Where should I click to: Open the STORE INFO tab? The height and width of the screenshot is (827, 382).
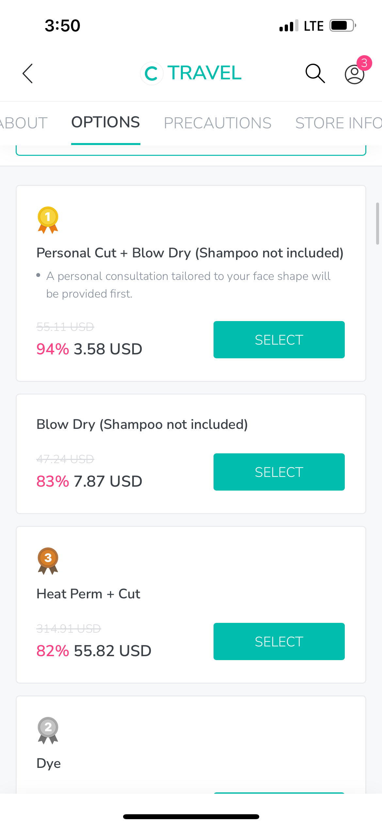[338, 123]
